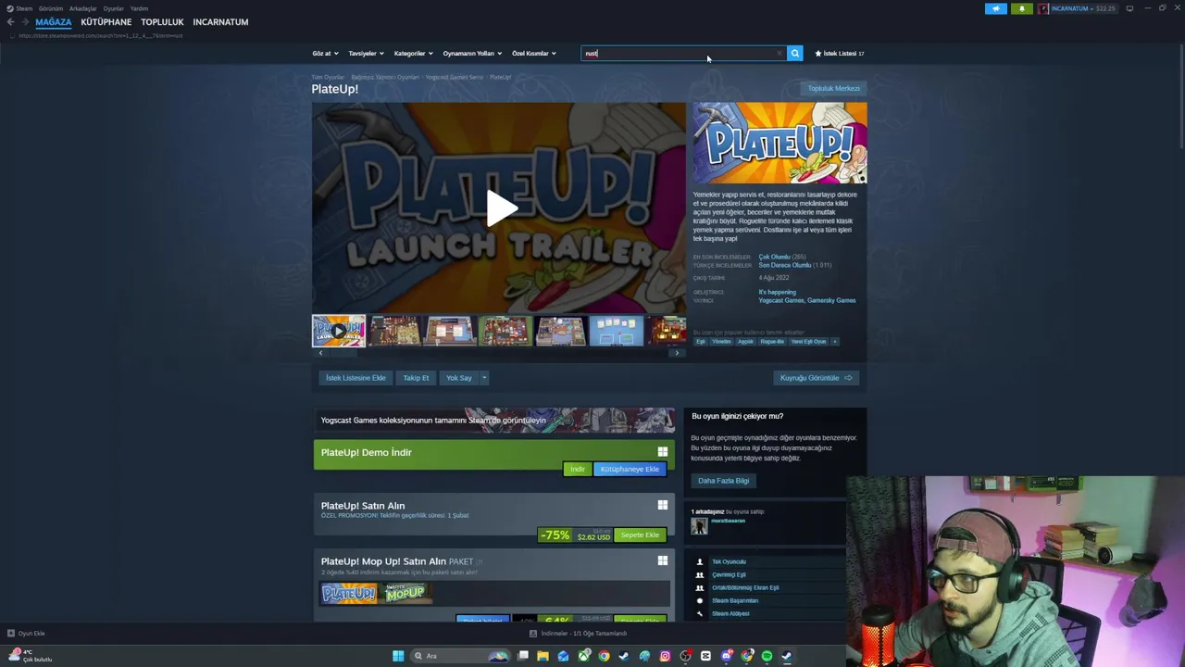Open the Yogscast Games collection banner
The width and height of the screenshot is (1185, 667).
493,420
